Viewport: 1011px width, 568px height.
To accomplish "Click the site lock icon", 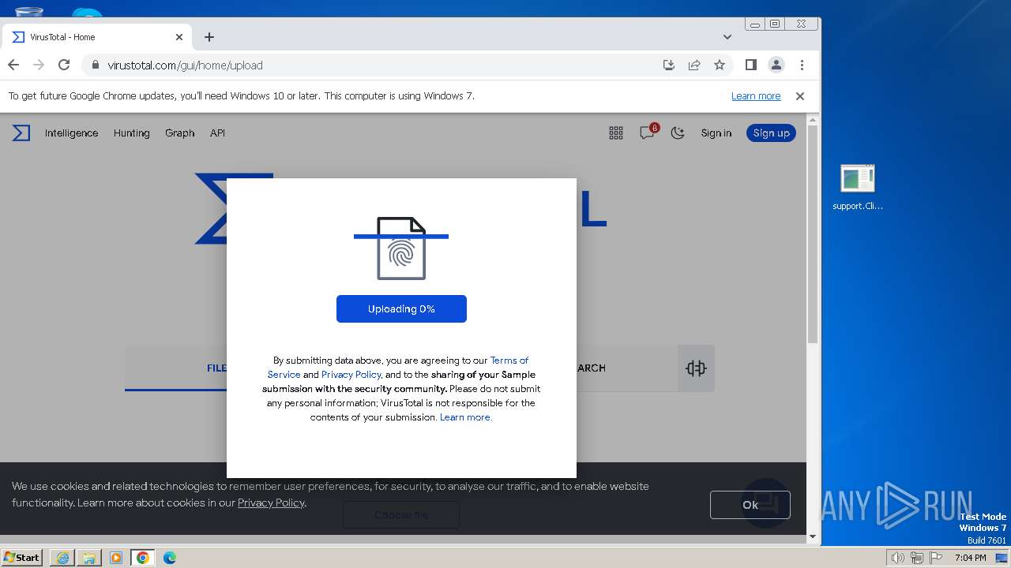I will (95, 65).
